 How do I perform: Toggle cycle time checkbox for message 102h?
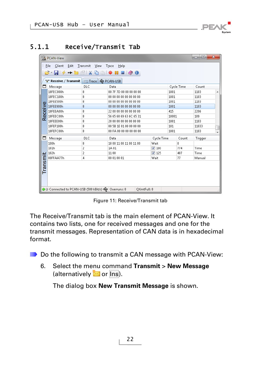(153, 153)
